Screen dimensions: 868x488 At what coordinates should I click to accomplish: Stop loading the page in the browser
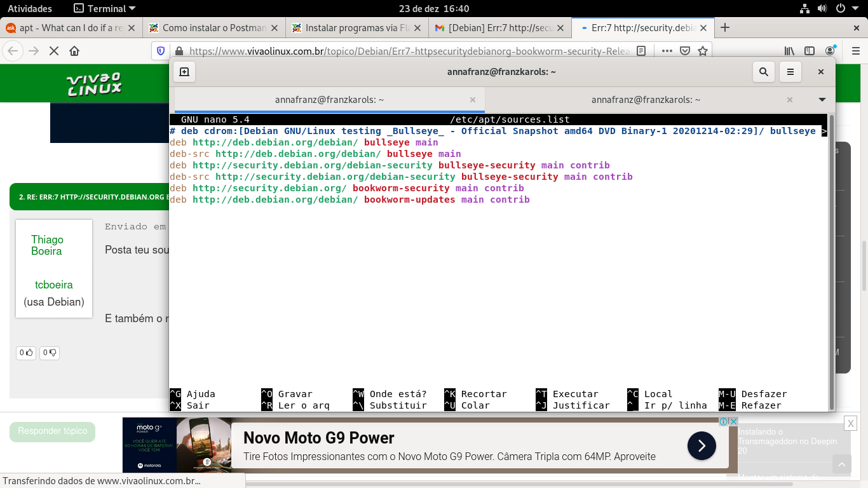(x=54, y=51)
